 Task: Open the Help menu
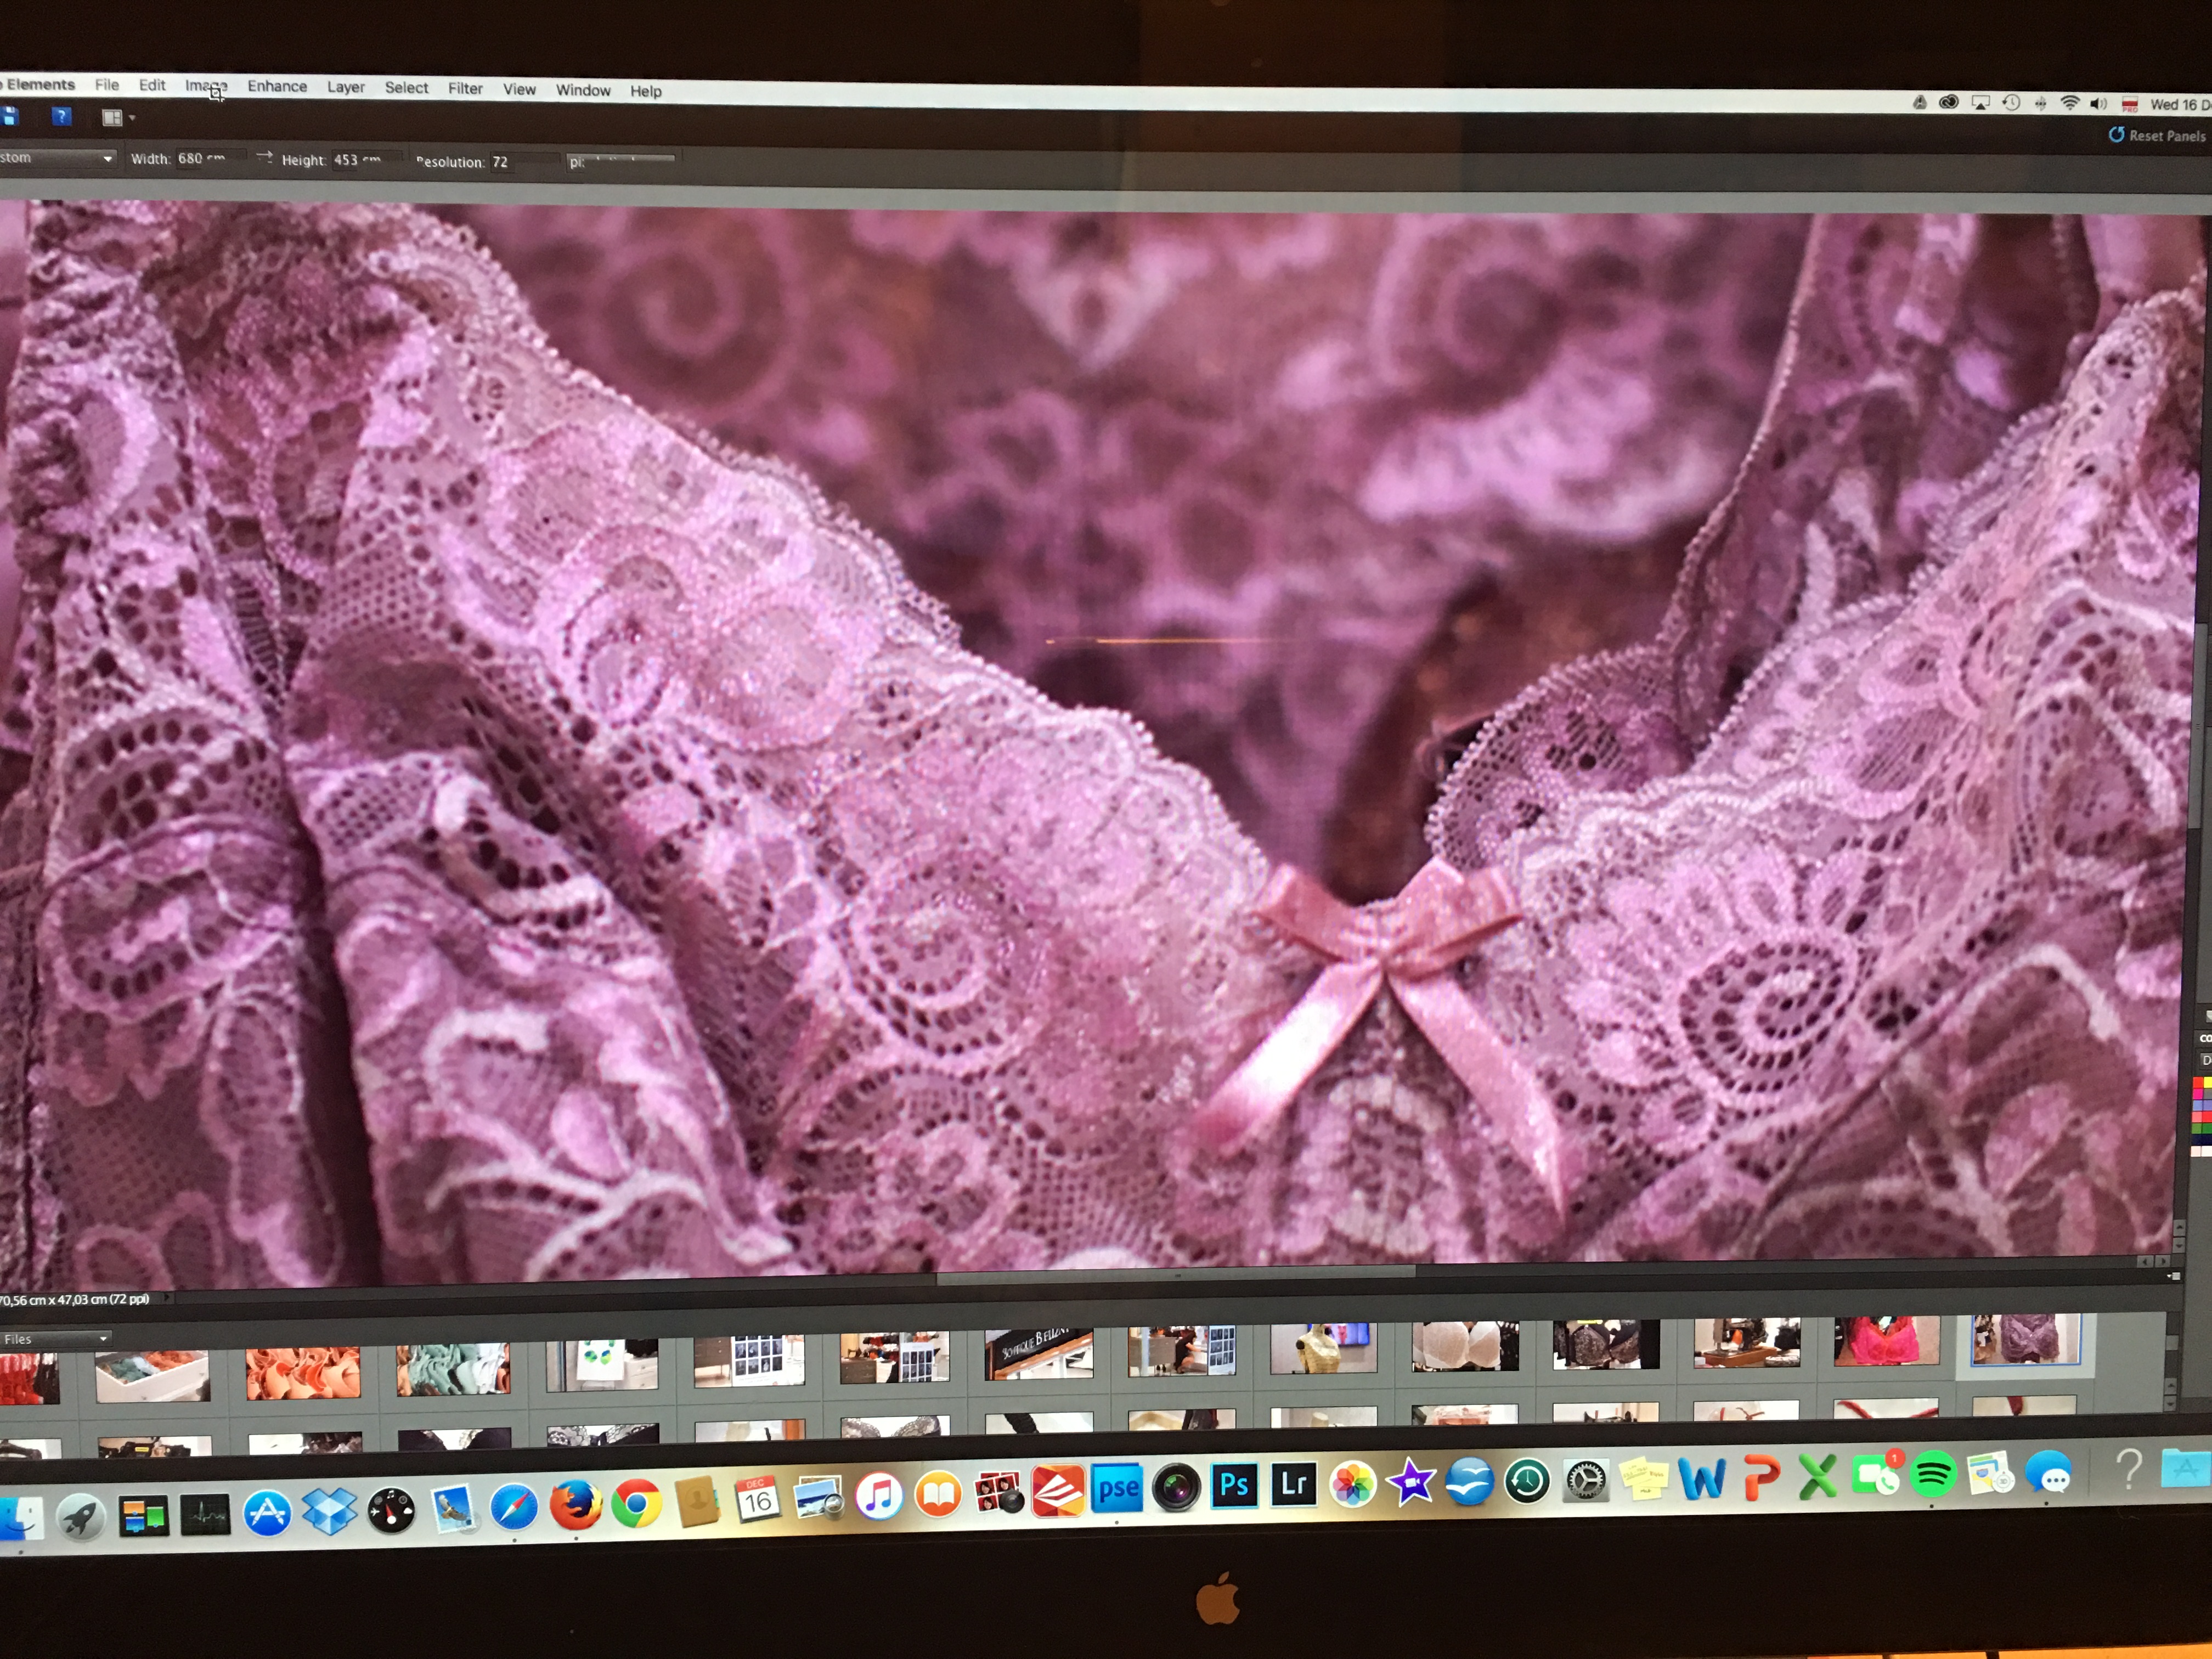click(x=646, y=91)
